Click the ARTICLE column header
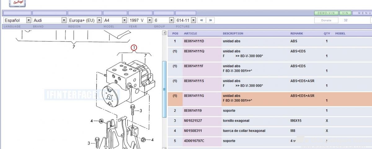 tap(190, 33)
